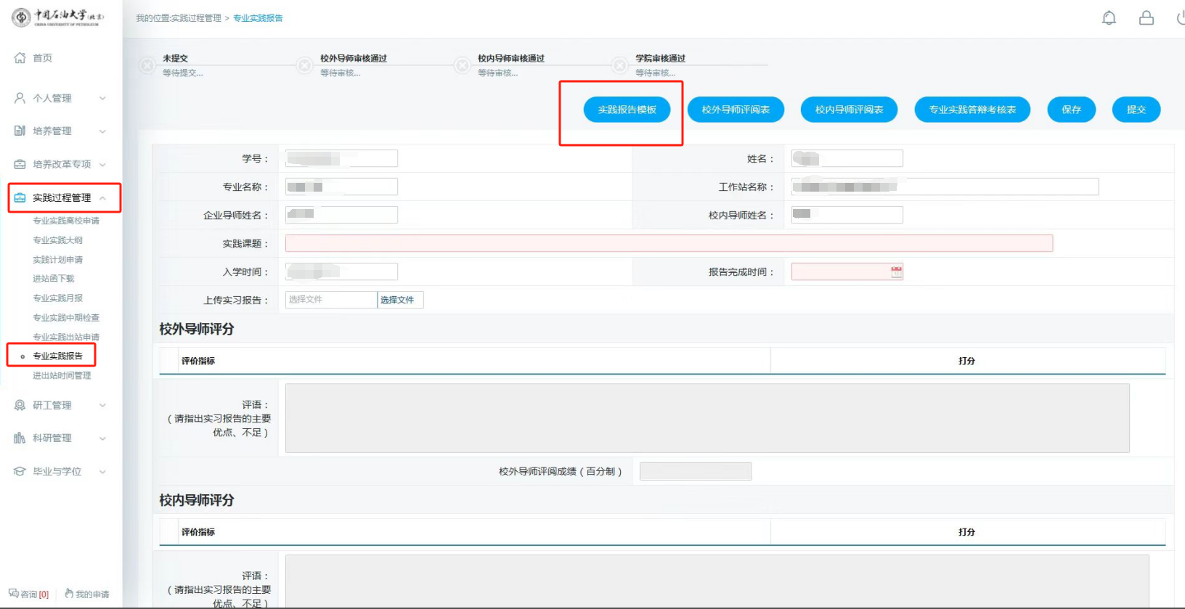Click the 咨询 chat icon at bottom

point(14,594)
